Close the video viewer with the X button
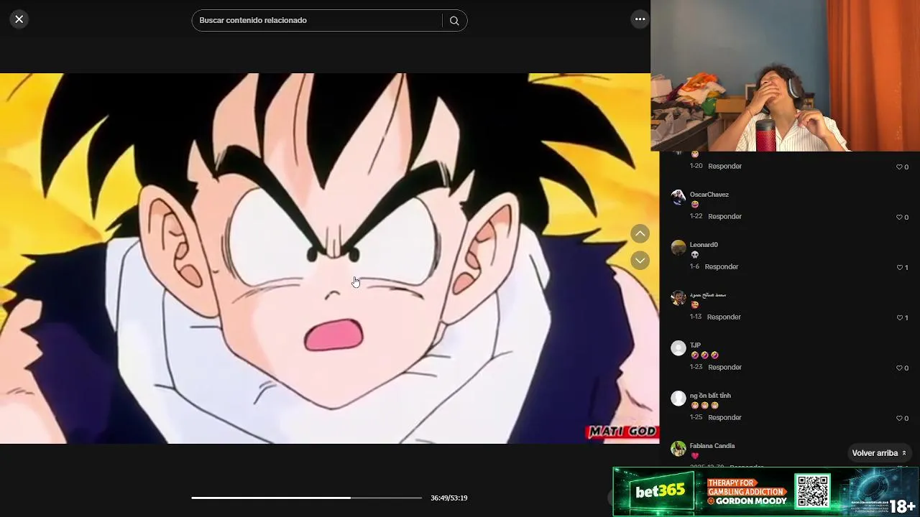Image resolution: width=920 pixels, height=517 pixels. tap(19, 19)
